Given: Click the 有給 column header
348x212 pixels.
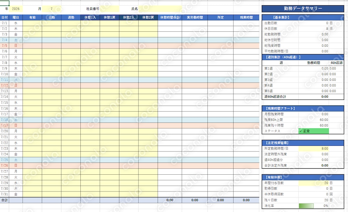Looking at the screenshot, I should pos(32,17).
